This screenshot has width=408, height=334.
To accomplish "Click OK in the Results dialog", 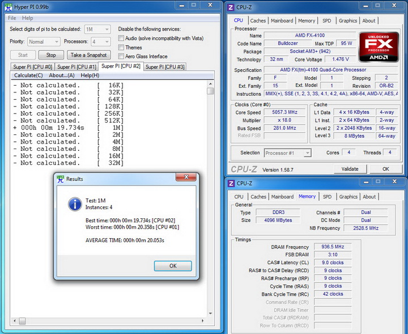I will pyautogui.click(x=173, y=266).
